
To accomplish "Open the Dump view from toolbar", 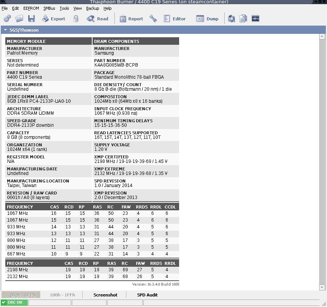I will click(207, 19).
